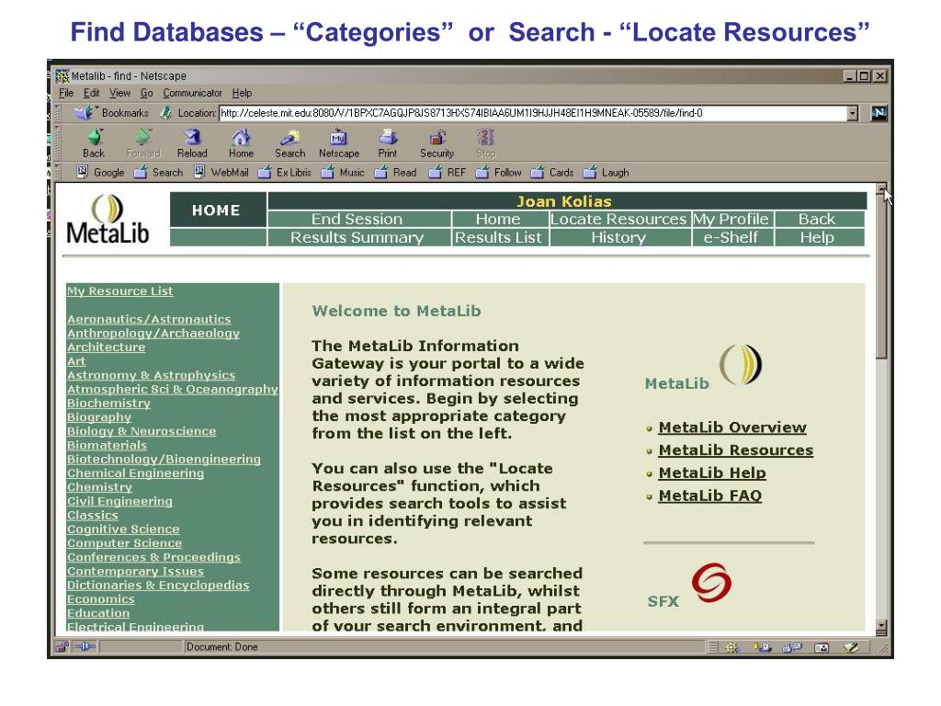Select the Chemical Engineering category
The image size is (941, 706).
pos(136,473)
